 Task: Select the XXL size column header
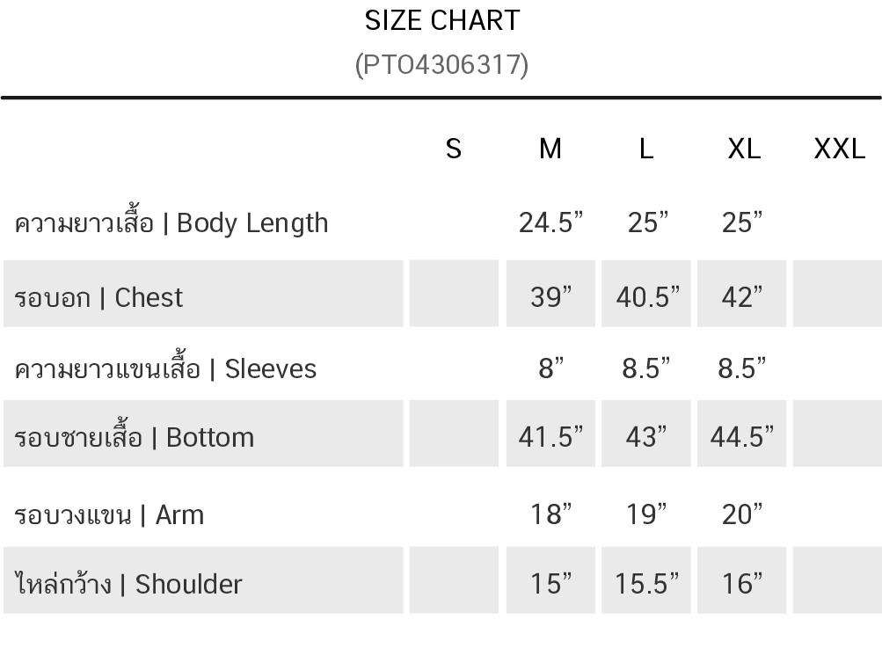(x=839, y=149)
